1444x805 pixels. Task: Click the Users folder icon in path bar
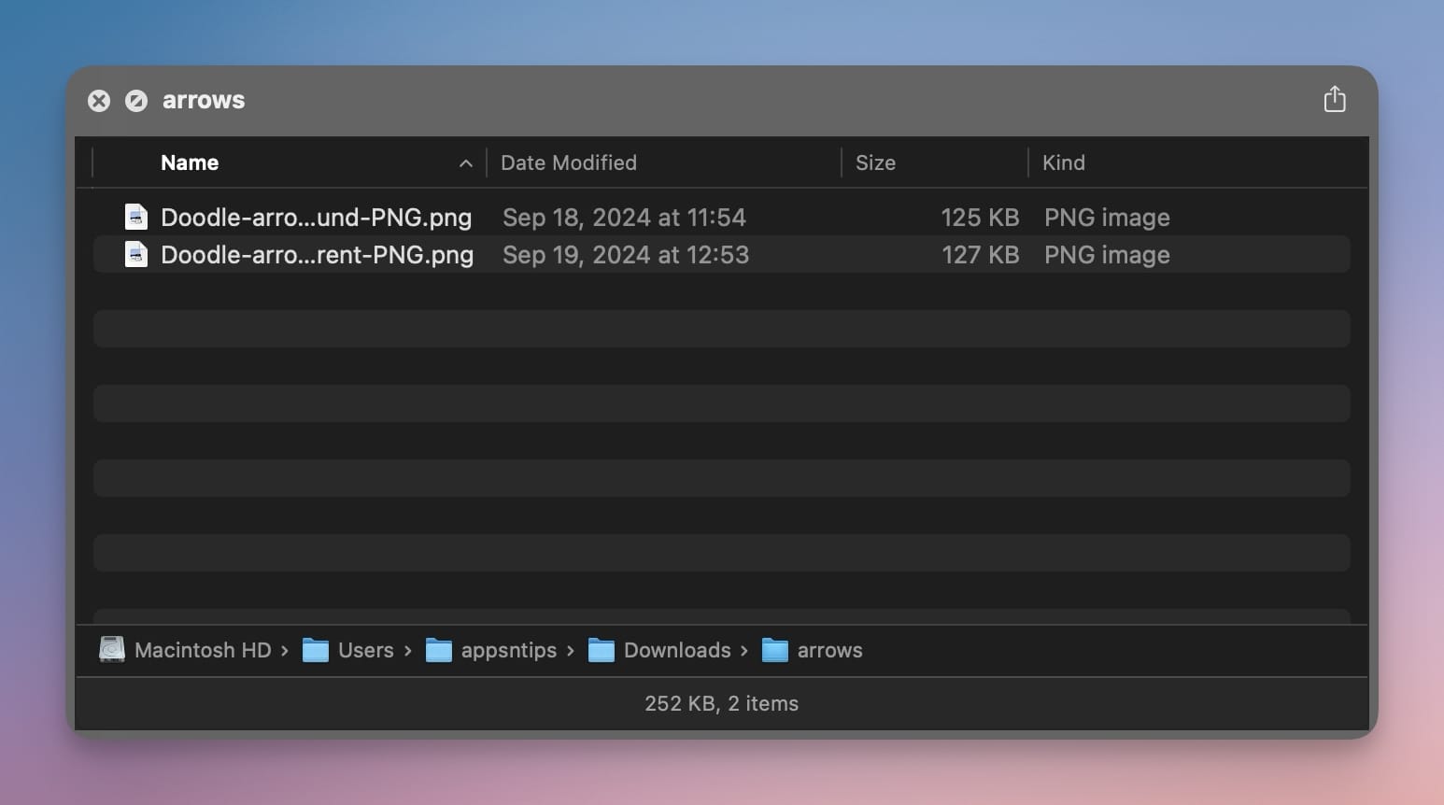(315, 649)
